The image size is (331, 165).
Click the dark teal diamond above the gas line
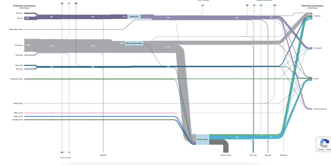coord(76,4)
